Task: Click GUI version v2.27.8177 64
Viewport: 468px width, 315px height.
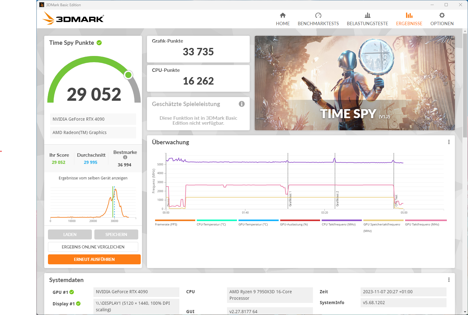Action: point(270,311)
